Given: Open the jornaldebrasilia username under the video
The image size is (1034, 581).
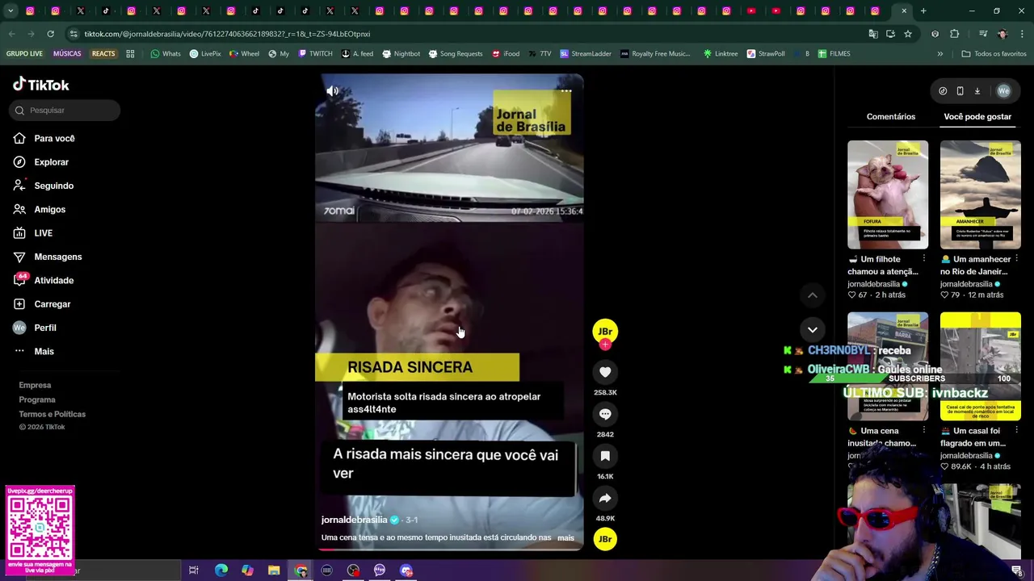Looking at the screenshot, I should point(354,520).
